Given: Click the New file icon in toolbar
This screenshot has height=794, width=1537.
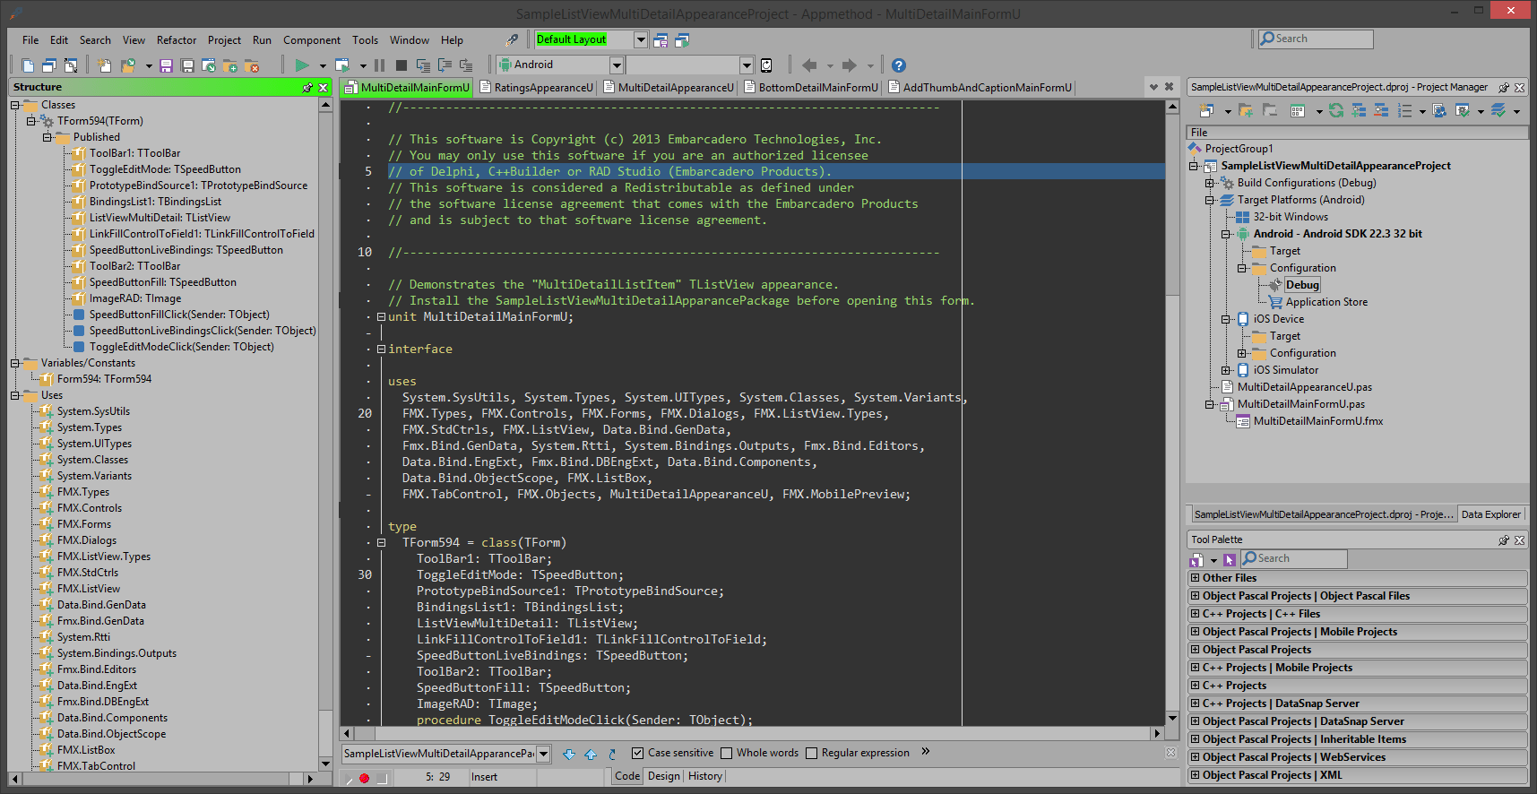Looking at the screenshot, I should 28,65.
